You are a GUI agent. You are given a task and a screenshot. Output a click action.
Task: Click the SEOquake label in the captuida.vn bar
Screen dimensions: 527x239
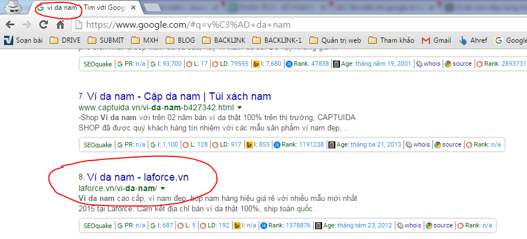click(x=98, y=144)
